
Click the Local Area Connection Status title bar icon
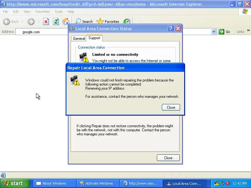pyautogui.click(x=72, y=29)
